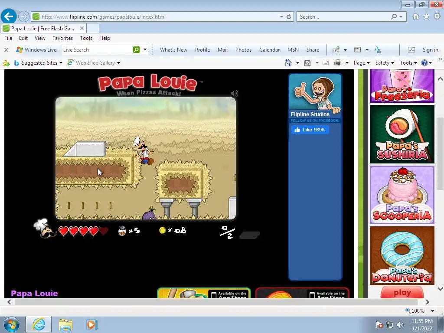
Task: Open the Web Slice Gallery dropdown
Action: pos(118,63)
